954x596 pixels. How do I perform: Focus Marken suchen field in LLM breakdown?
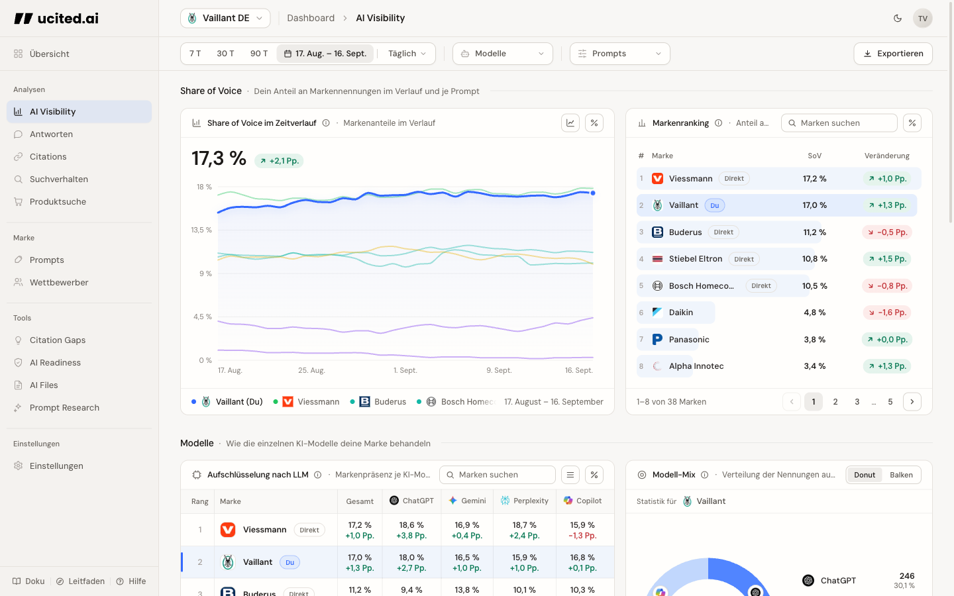498,475
